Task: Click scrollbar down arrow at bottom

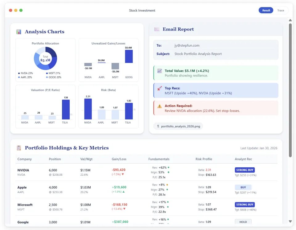Action: (x=290, y=221)
